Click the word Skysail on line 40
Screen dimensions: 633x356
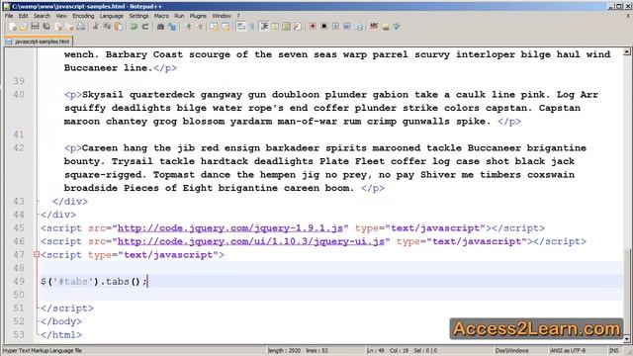(x=103, y=95)
